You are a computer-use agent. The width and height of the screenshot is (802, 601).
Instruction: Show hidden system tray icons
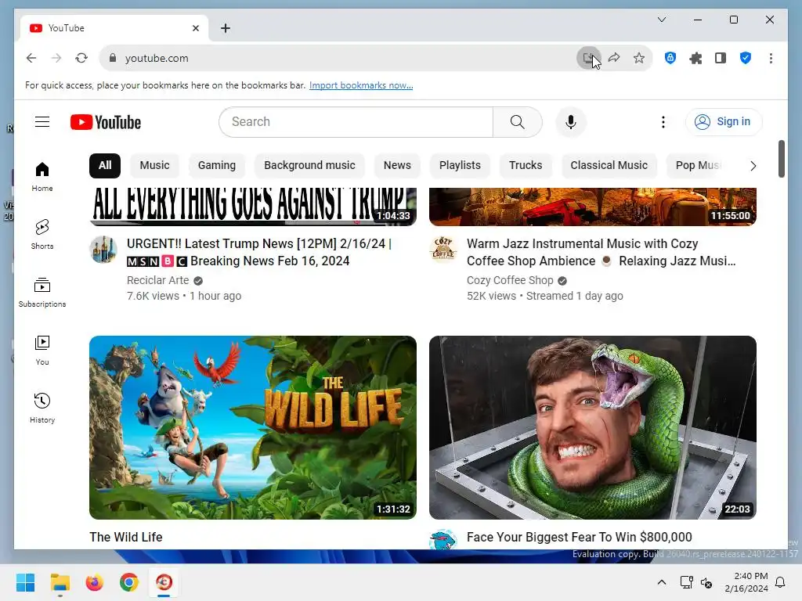(661, 582)
